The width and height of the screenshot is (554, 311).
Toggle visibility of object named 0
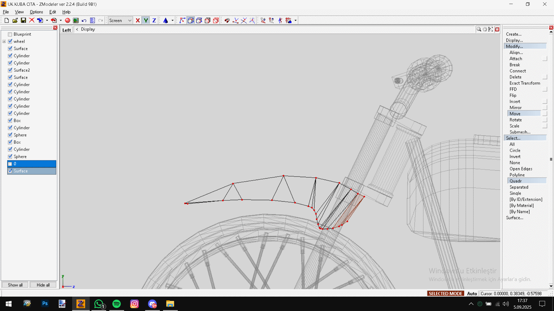10,164
